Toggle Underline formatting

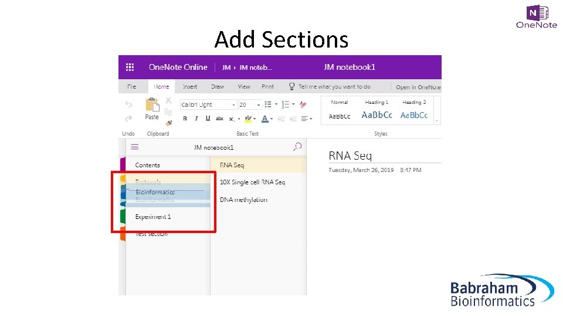pos(208,119)
